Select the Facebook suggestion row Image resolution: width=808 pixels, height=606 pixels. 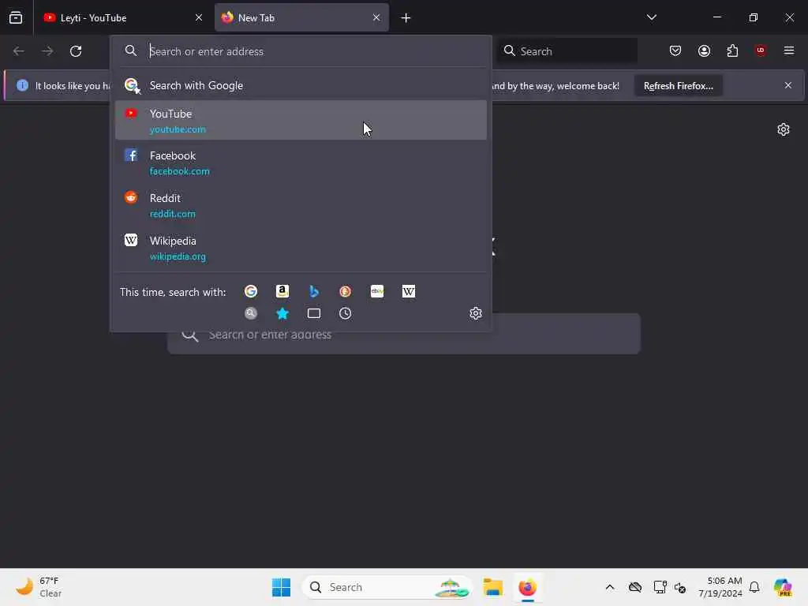301,163
